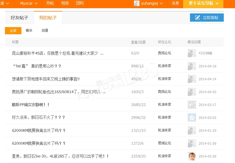This screenshot has width=235, height=163.
Task: Click the 所在论坛 column header
Action: point(164,42)
